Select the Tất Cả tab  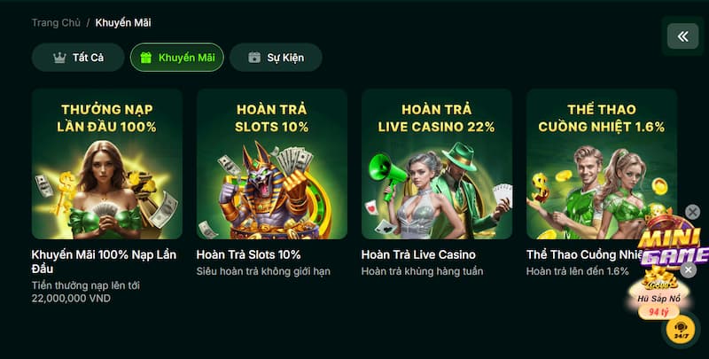[78, 58]
